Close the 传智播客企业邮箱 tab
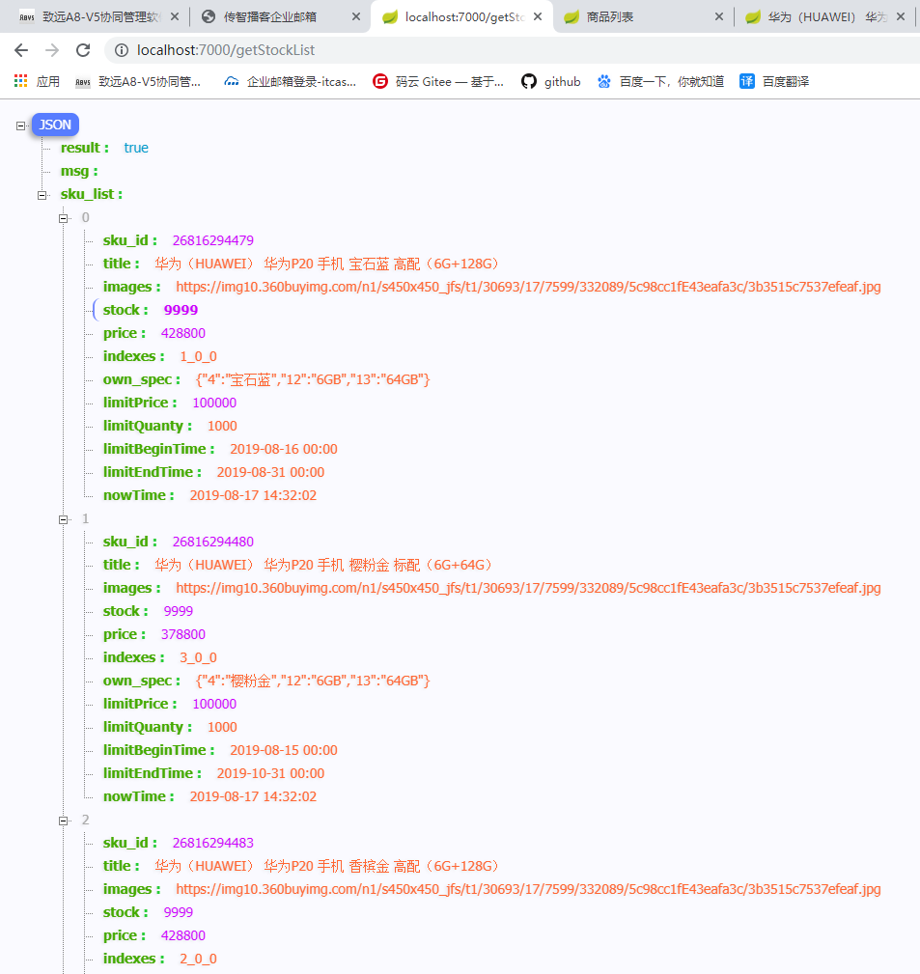This screenshot has width=920, height=974. [356, 16]
